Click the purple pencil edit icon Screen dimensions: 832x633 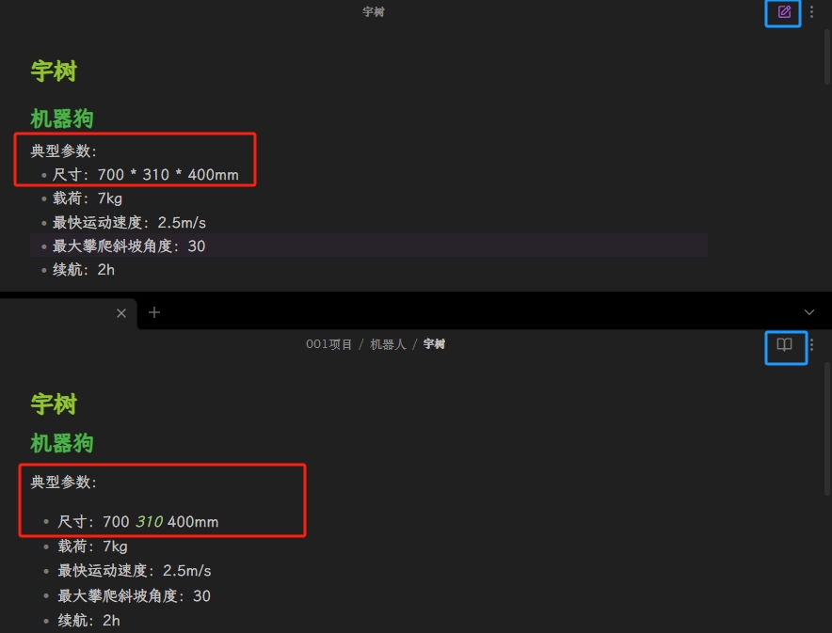784,11
